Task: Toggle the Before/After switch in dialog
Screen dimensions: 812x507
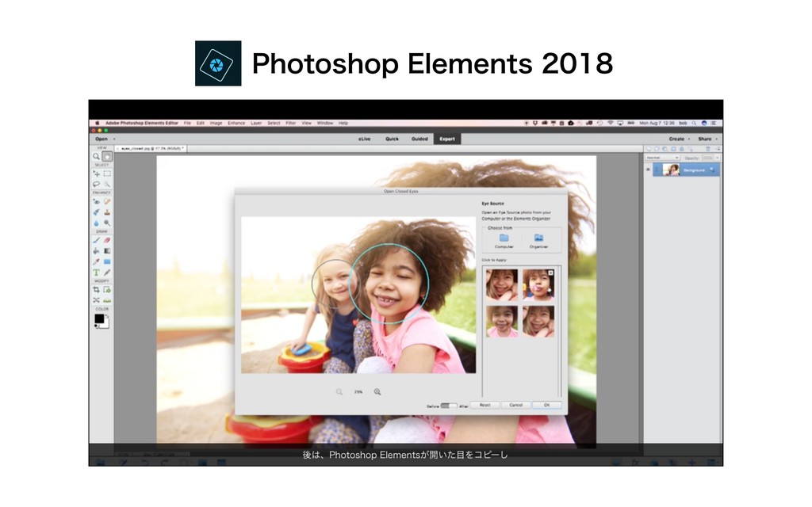Action: point(449,406)
